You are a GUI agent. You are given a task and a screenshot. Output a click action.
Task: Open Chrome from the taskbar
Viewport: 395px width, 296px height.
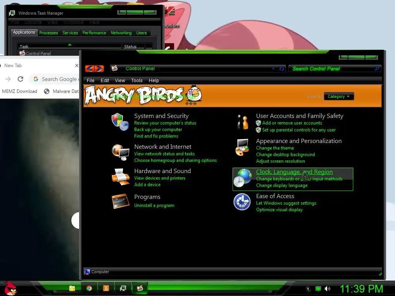coord(89,288)
